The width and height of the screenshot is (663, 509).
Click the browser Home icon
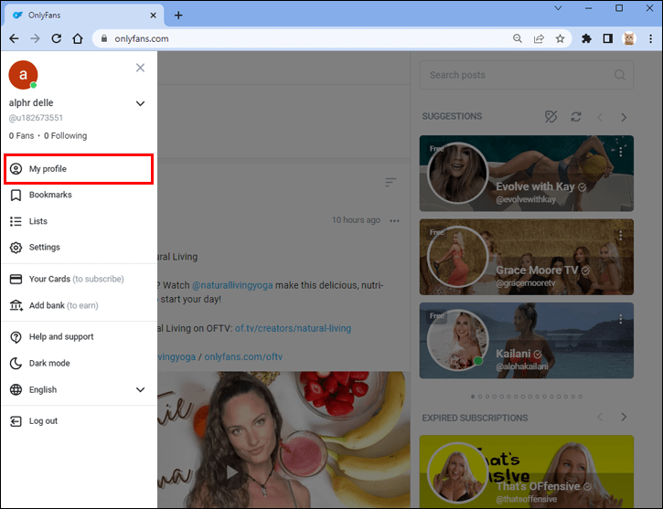pos(78,39)
